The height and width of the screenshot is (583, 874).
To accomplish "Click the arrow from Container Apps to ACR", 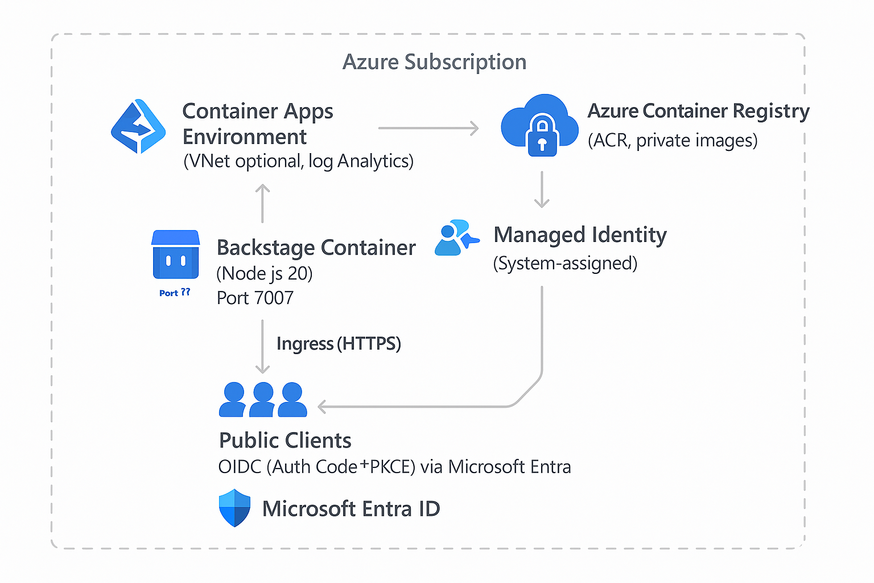I will (428, 128).
